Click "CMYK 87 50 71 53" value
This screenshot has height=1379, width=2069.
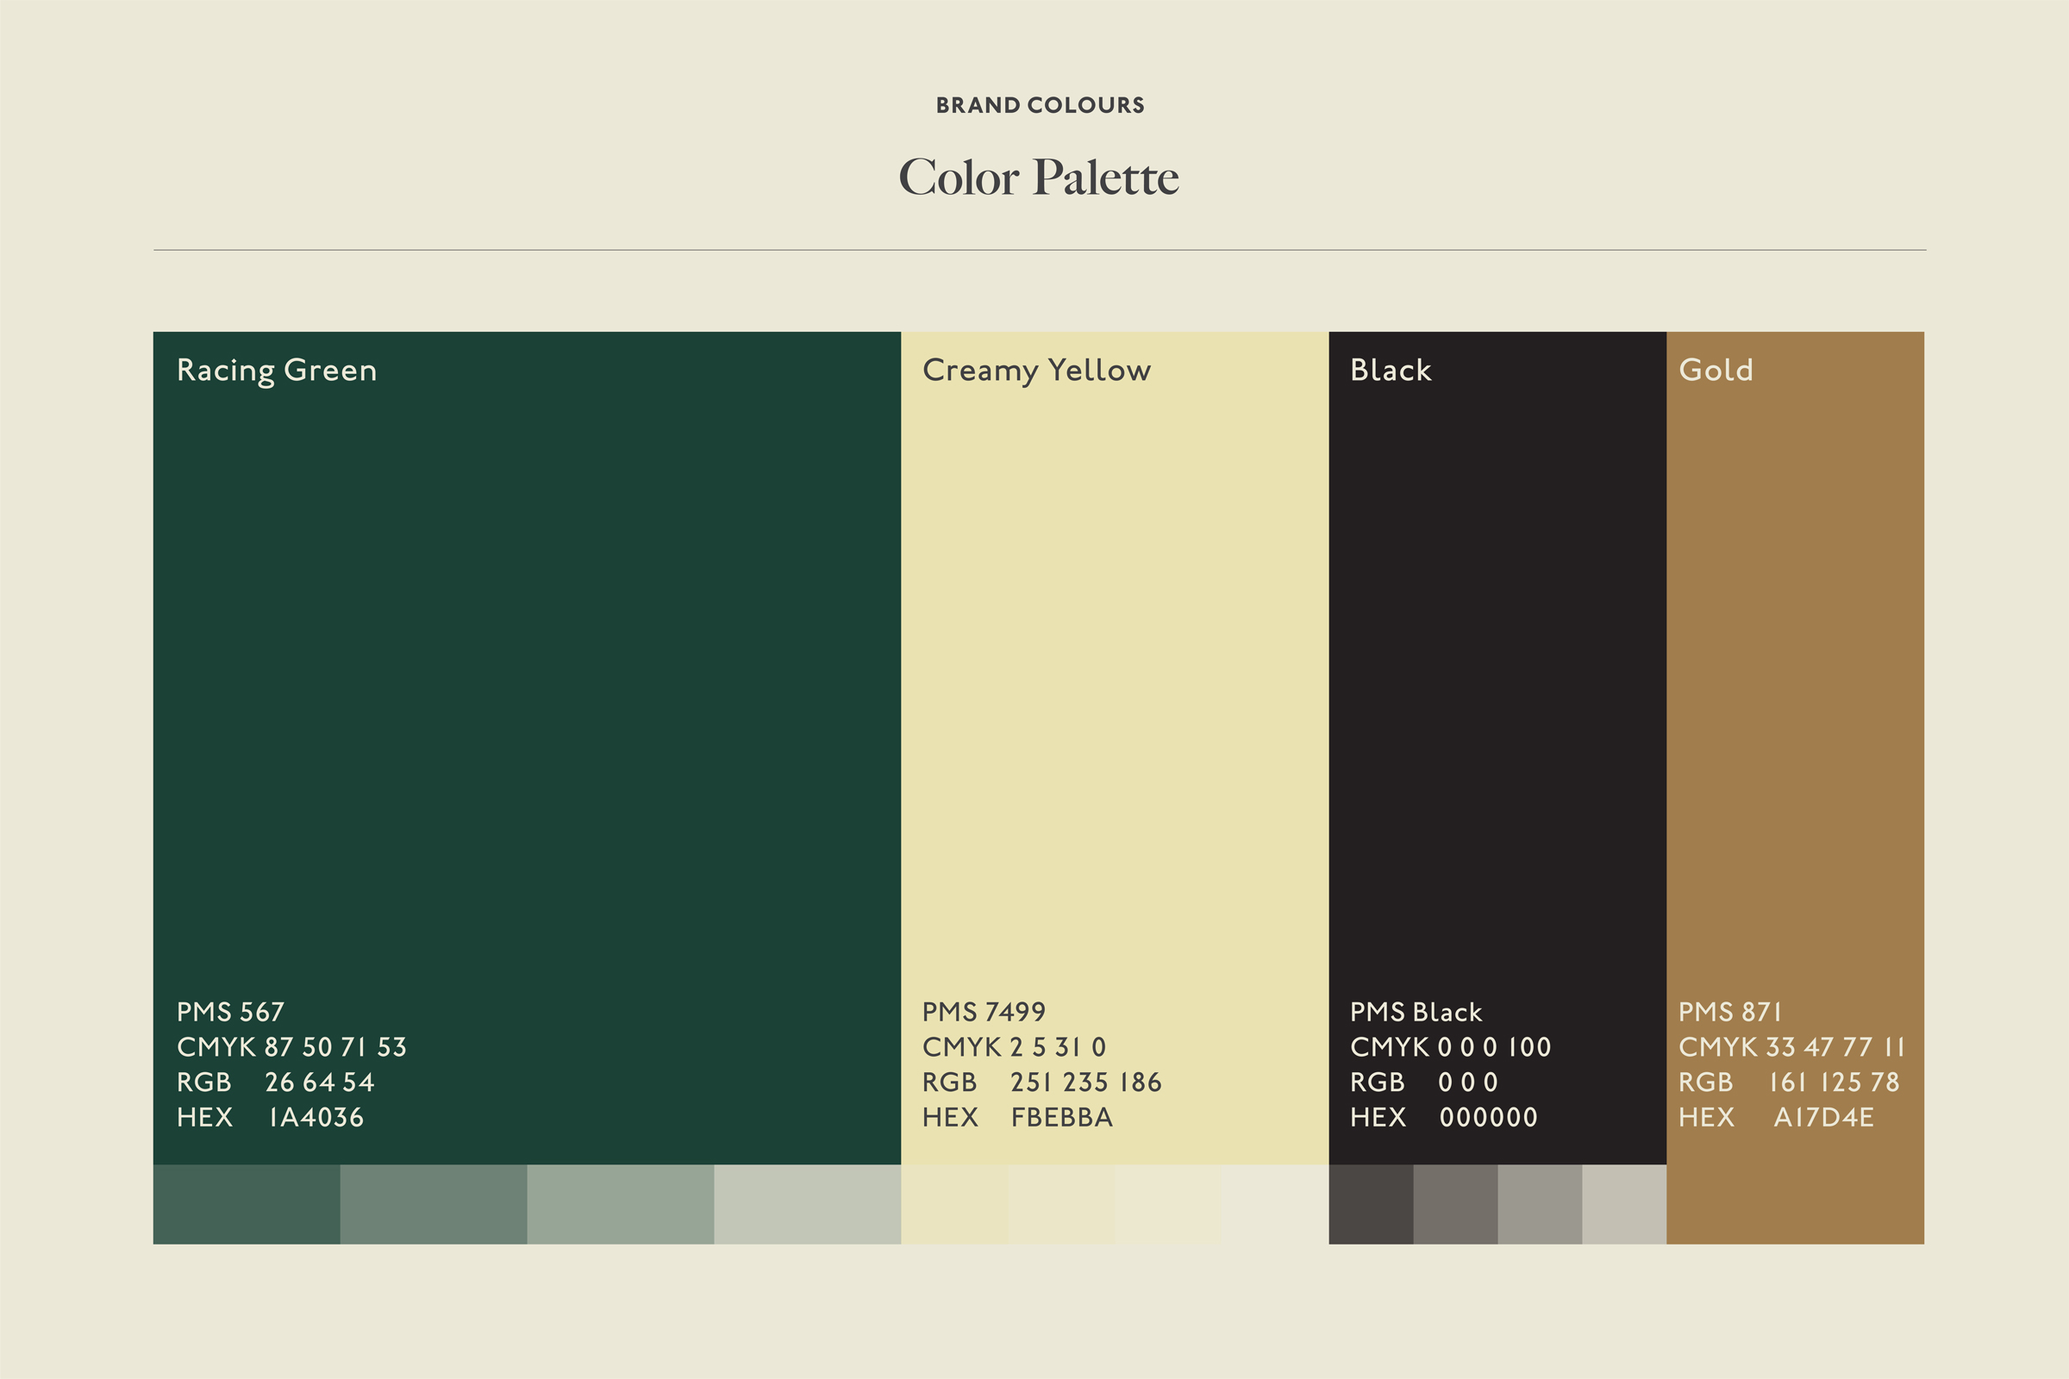pos(292,1046)
